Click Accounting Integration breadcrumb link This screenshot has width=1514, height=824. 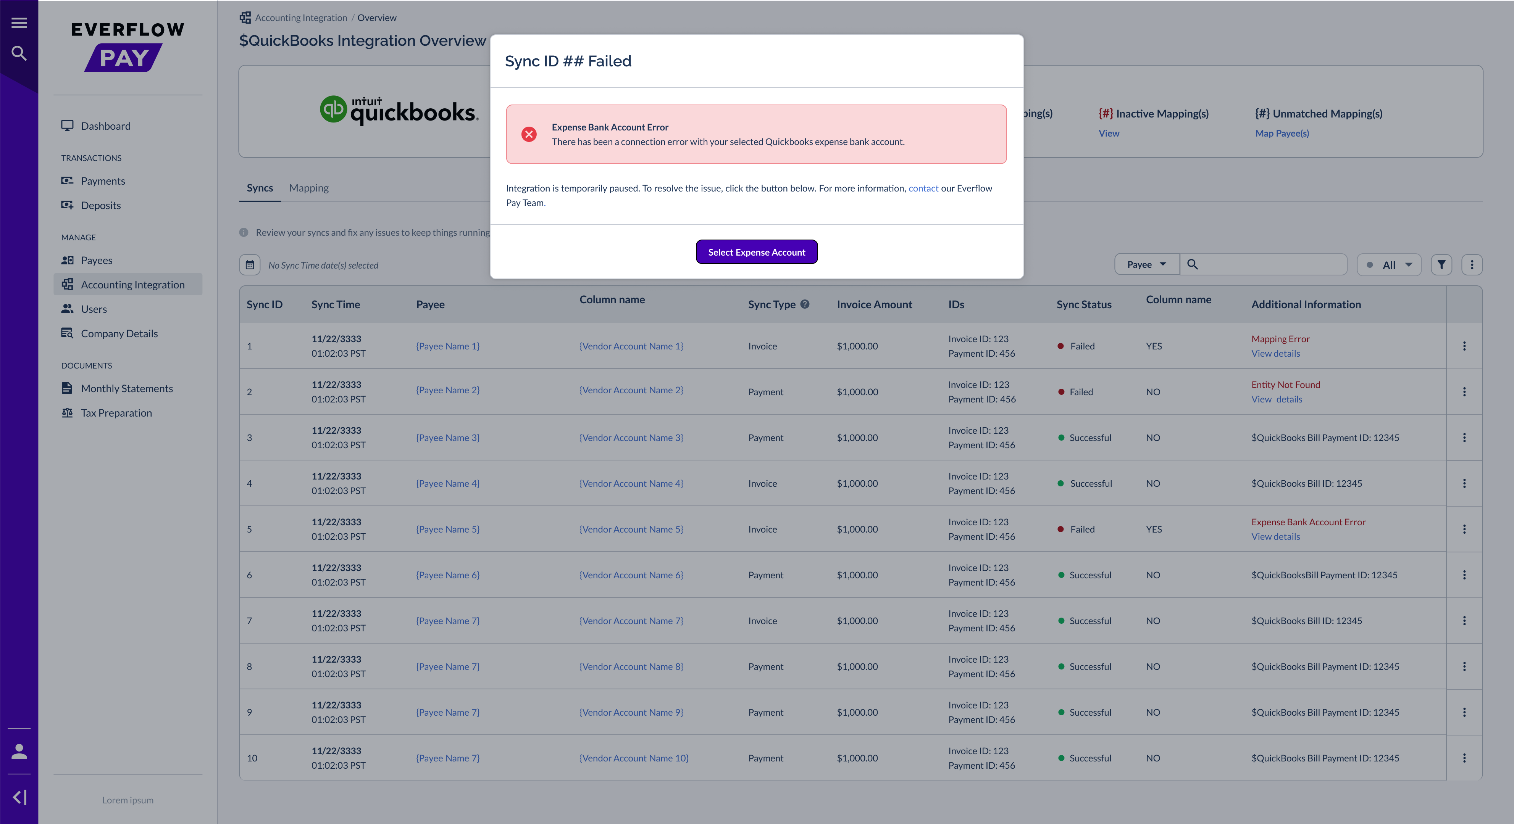coord(301,18)
